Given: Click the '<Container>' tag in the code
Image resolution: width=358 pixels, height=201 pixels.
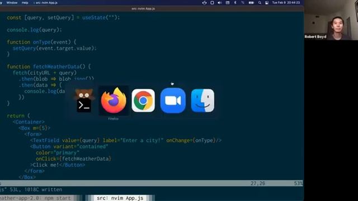Looking at the screenshot, I should click(29, 122).
